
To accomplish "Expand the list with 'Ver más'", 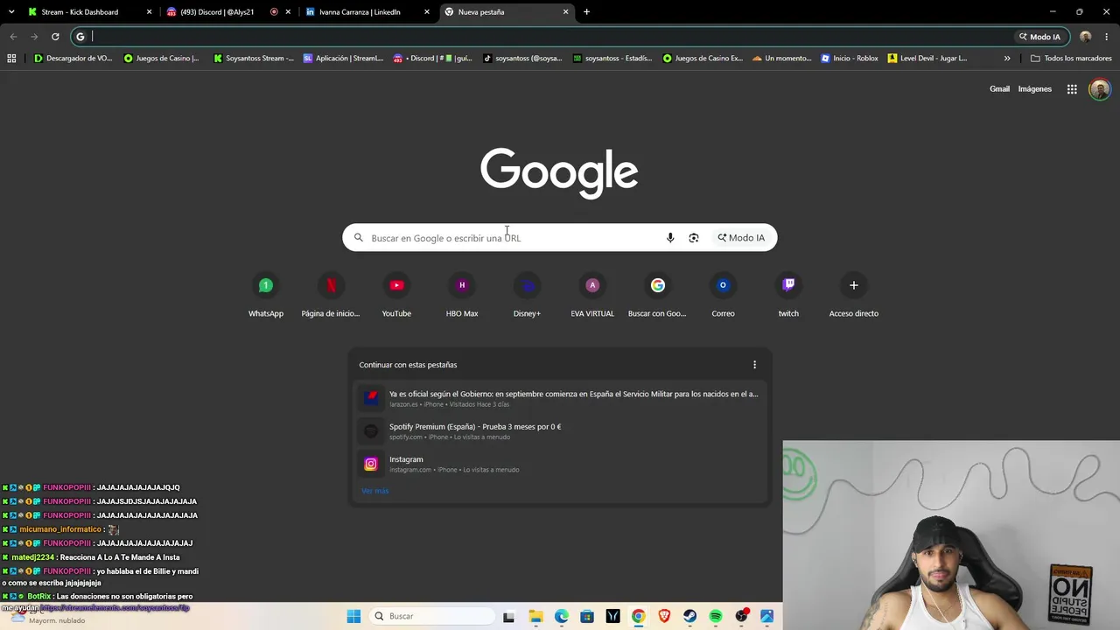I will pyautogui.click(x=375, y=491).
